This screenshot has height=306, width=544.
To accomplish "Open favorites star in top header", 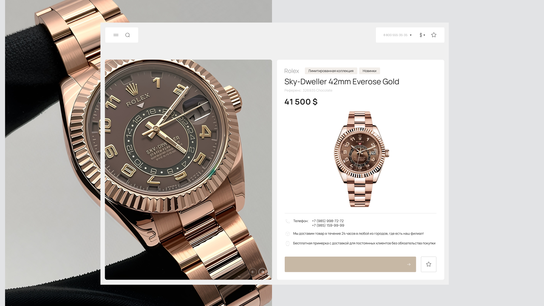I will 434,35.
